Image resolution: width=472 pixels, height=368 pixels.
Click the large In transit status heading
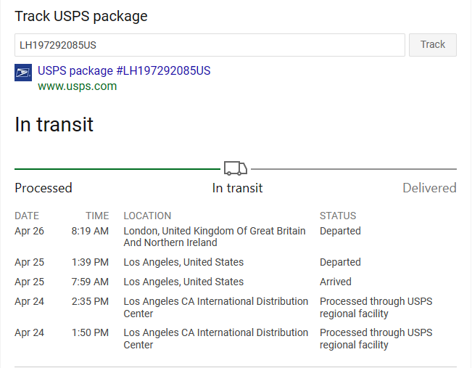tap(54, 124)
